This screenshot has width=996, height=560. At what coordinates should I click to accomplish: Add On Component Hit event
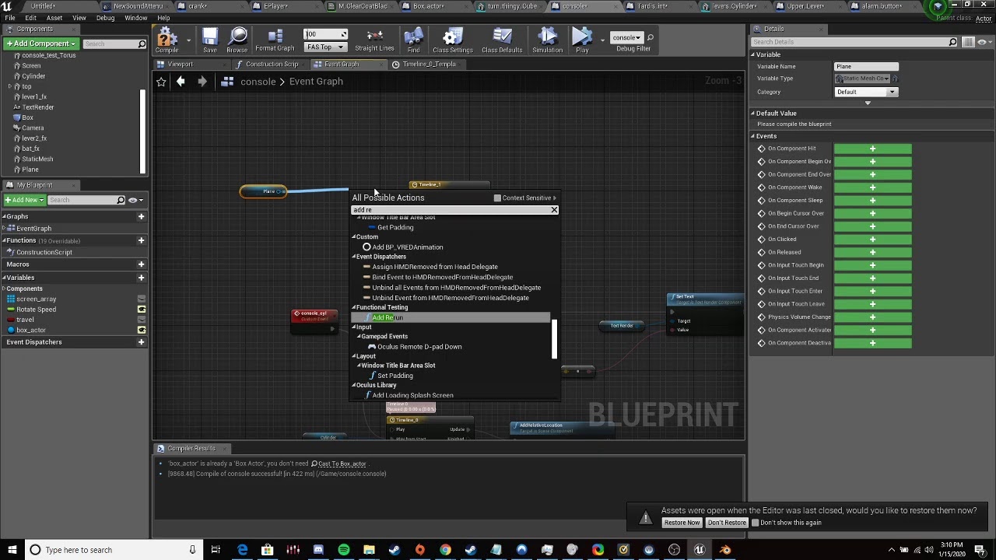coord(872,149)
